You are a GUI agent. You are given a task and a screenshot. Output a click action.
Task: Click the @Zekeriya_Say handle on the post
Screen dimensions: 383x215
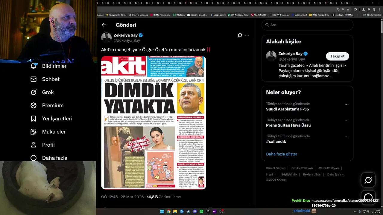[127, 41]
